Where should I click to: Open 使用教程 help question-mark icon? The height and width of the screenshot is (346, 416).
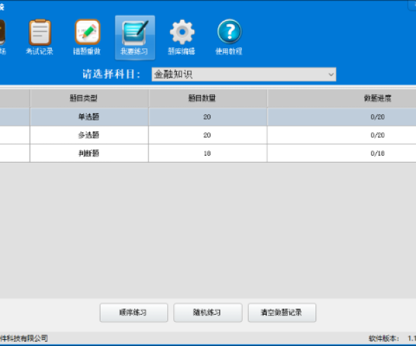click(x=229, y=37)
